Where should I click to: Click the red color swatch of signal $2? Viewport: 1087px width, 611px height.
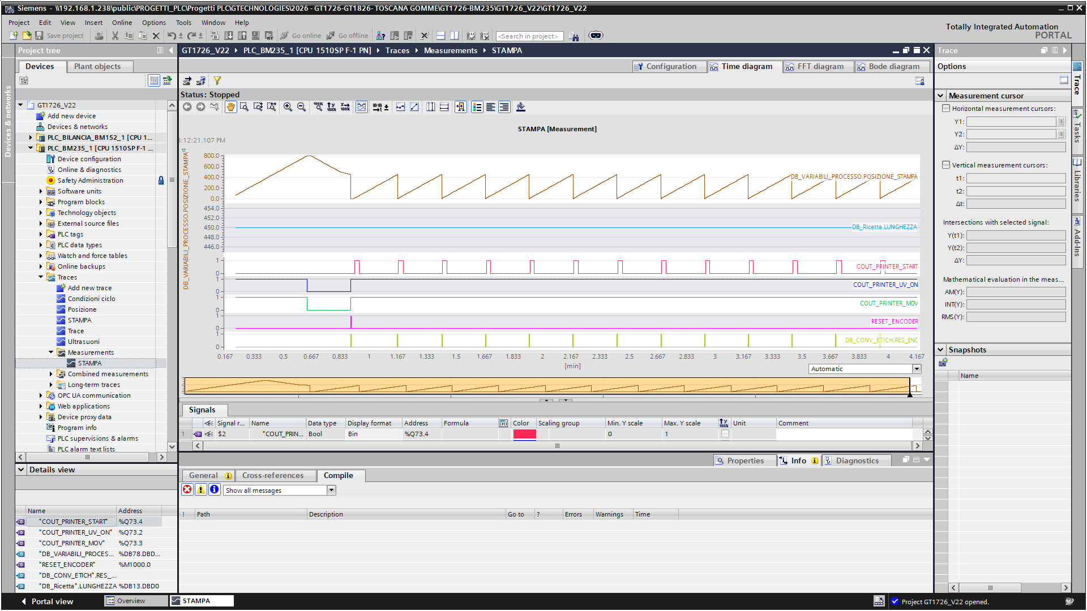point(524,434)
